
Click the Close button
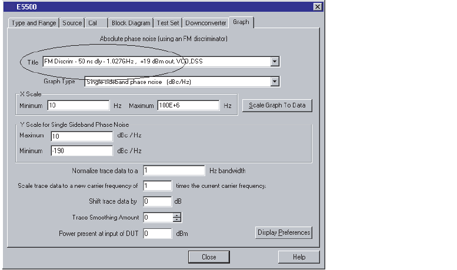coord(209,257)
